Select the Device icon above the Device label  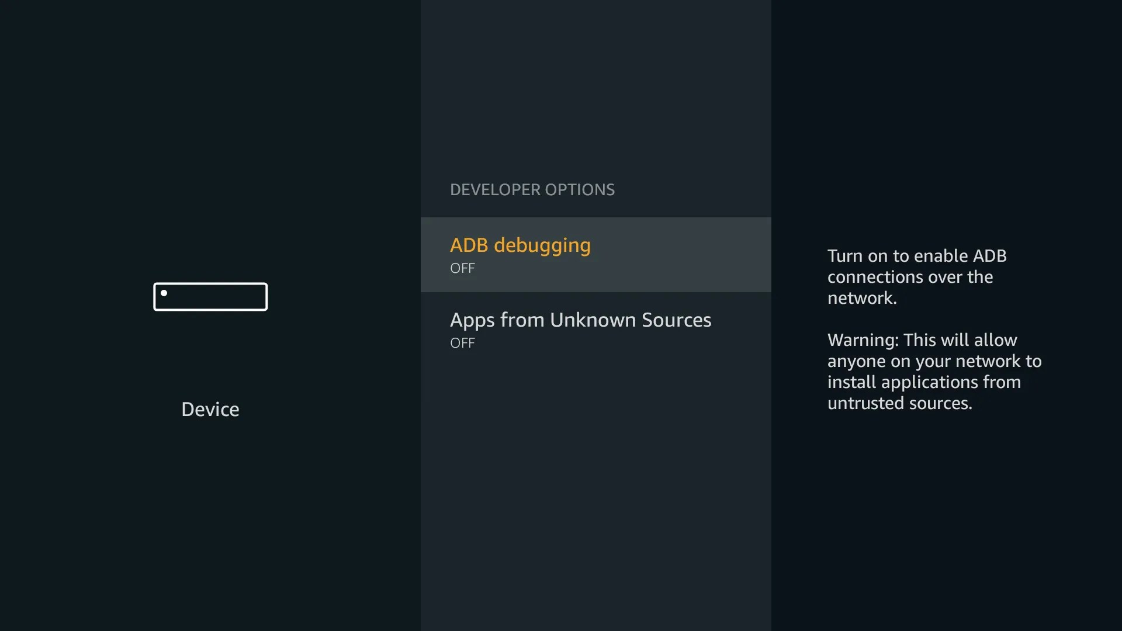click(x=210, y=296)
